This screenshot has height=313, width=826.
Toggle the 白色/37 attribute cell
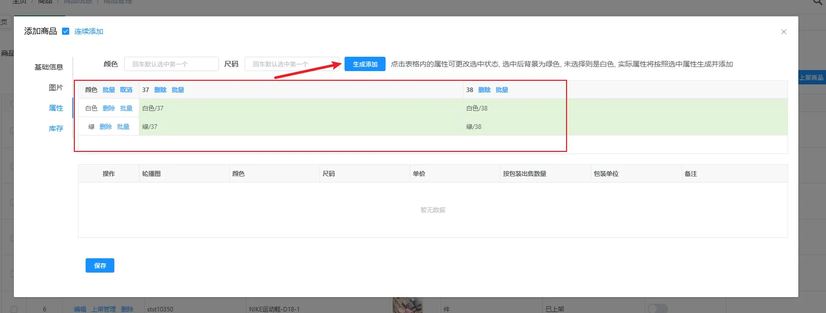(x=300, y=108)
